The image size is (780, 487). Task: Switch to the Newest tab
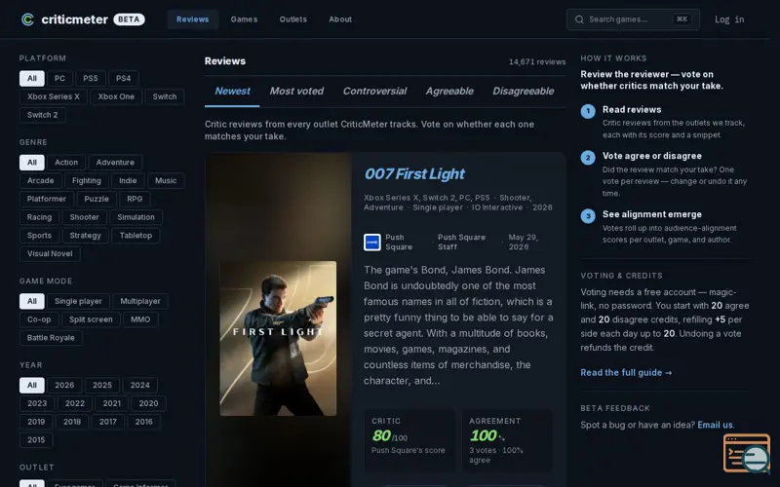tap(232, 91)
